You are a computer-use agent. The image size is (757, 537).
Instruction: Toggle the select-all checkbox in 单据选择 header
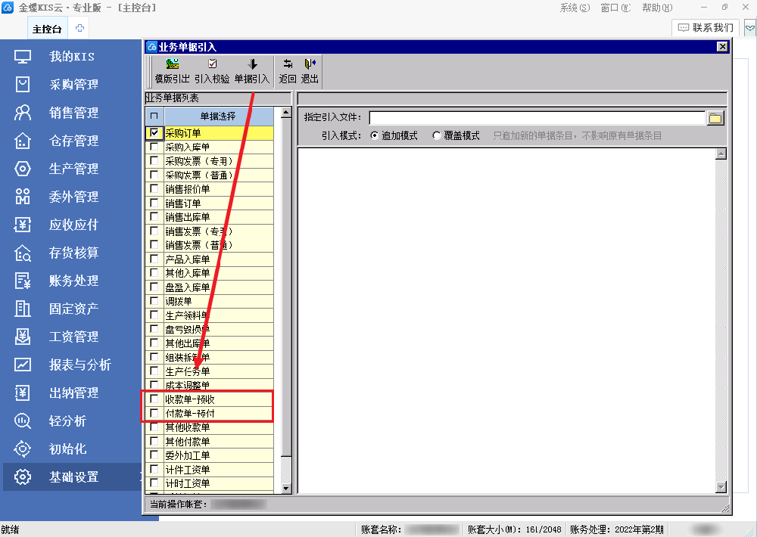coord(154,116)
